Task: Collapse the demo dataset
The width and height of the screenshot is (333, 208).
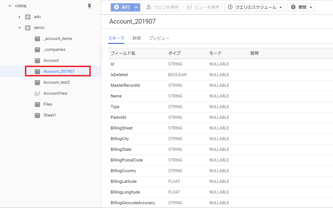Action: click(19, 28)
